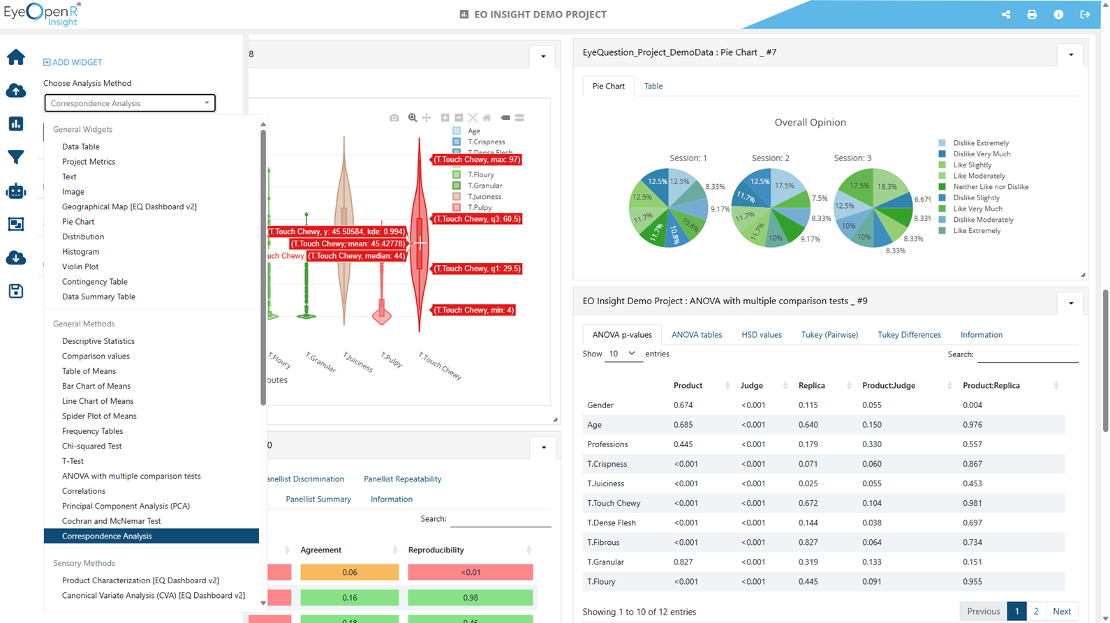1110x623 pixels.
Task: Expand the Pie Chart #7 widget menu arrow
Action: tap(1071, 54)
